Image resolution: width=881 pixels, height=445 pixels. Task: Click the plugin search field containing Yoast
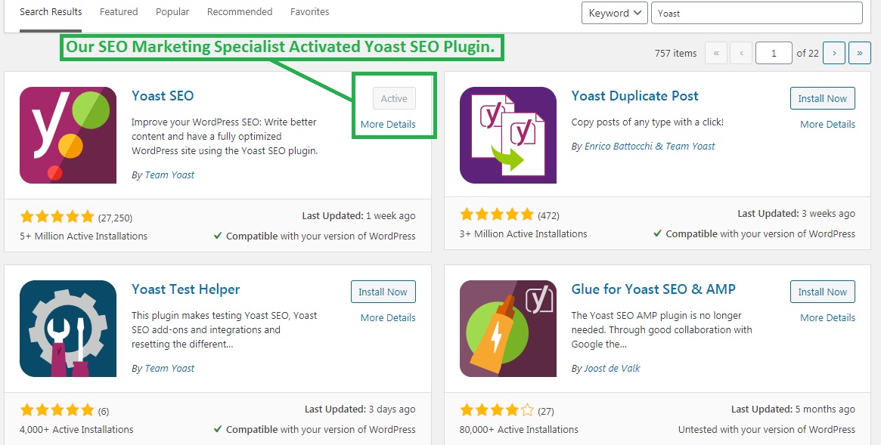click(x=756, y=13)
